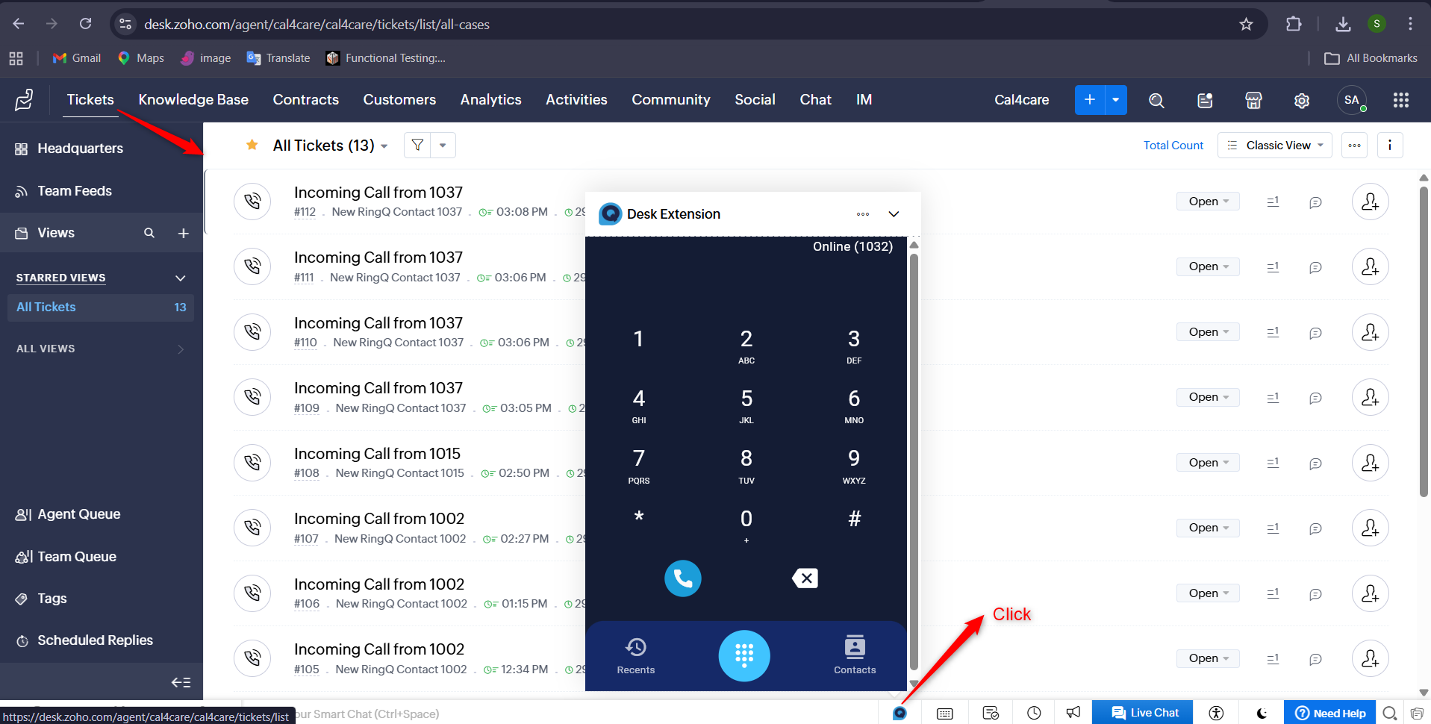Expand the All Views section

coord(181,349)
